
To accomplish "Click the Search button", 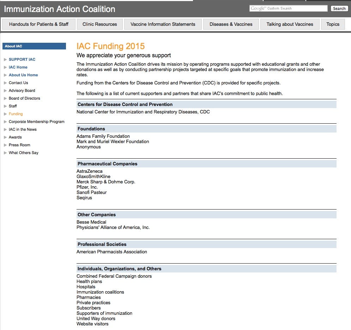I will (x=339, y=8).
